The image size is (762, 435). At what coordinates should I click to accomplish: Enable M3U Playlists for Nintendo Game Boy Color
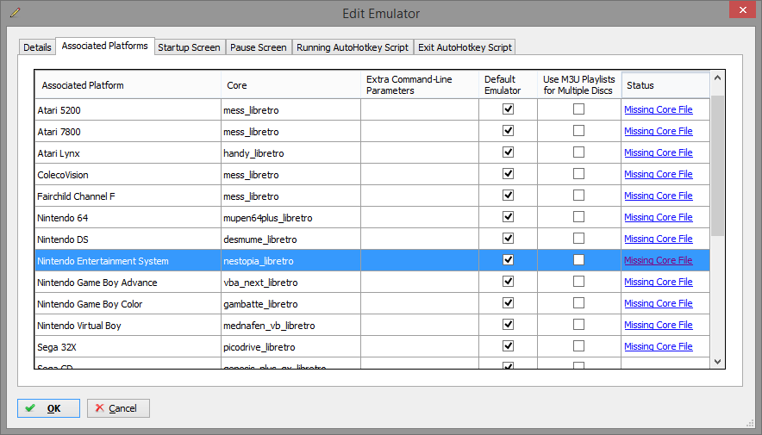click(578, 303)
